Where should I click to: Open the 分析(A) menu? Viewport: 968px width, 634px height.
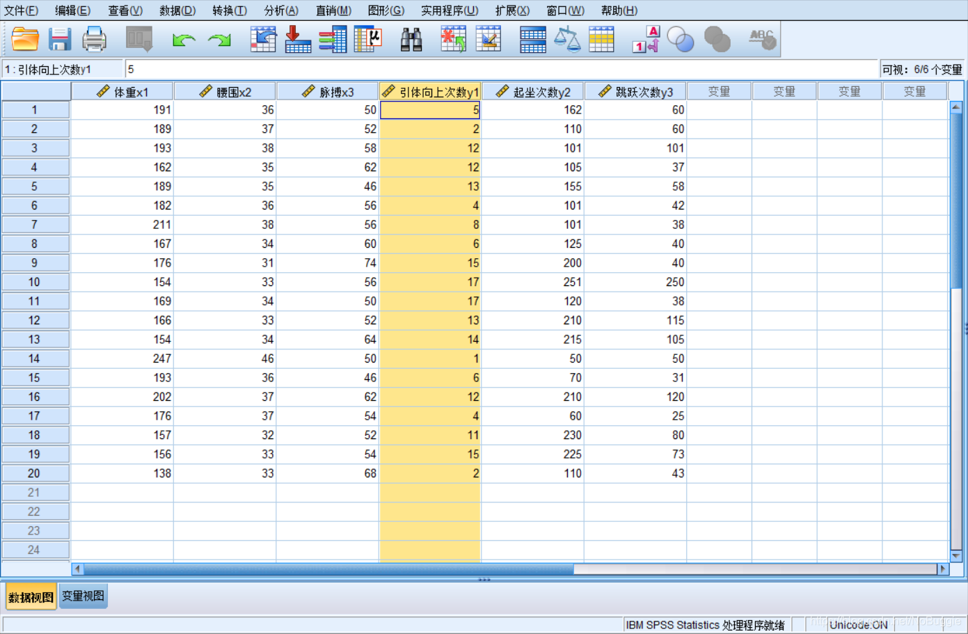[281, 10]
